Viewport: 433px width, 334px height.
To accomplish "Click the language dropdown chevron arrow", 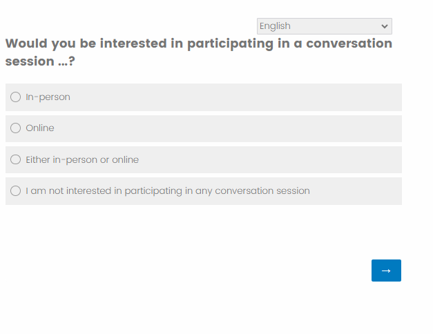I will (385, 26).
